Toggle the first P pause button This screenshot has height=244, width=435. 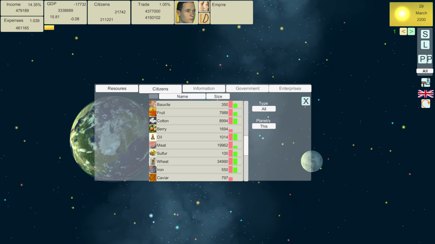[422, 59]
